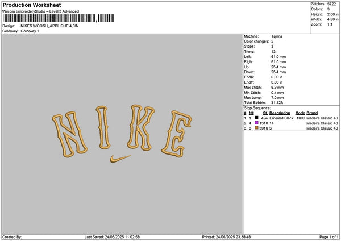Click the Min Stitch value '0.4 mm'
The height and width of the screenshot is (241, 341).
point(277,93)
